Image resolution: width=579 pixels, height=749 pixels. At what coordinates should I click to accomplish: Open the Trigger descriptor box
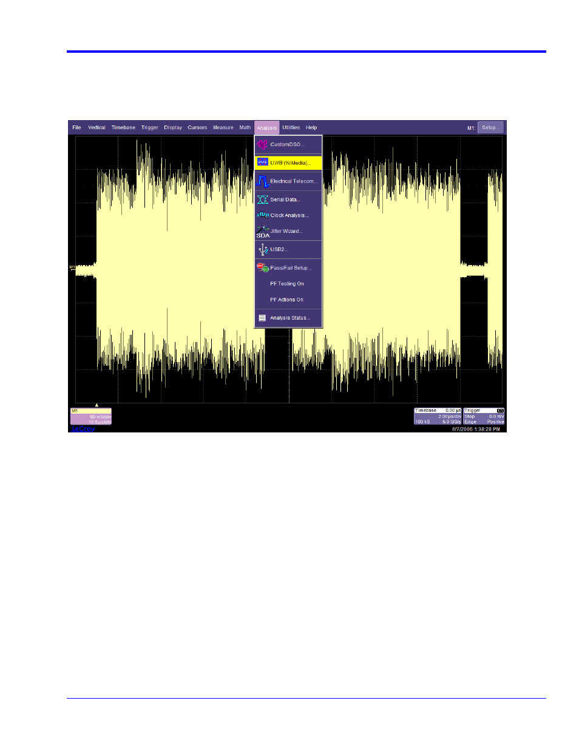point(484,416)
